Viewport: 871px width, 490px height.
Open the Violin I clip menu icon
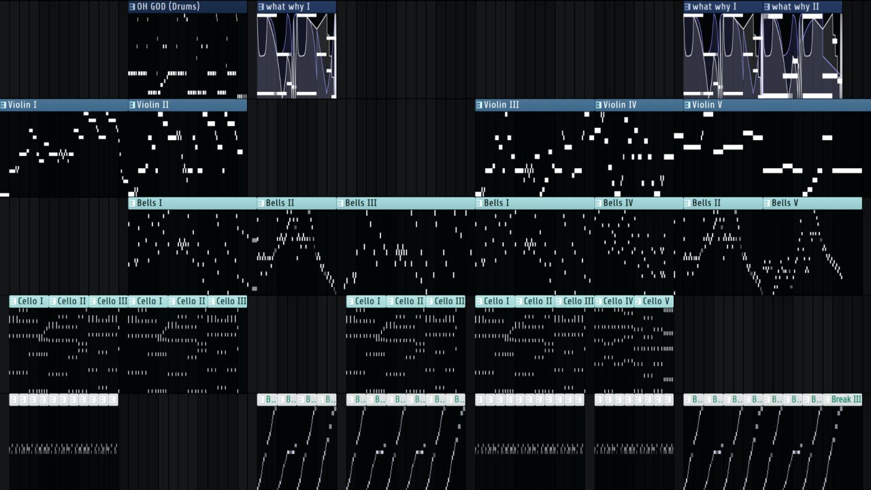[x=4, y=105]
